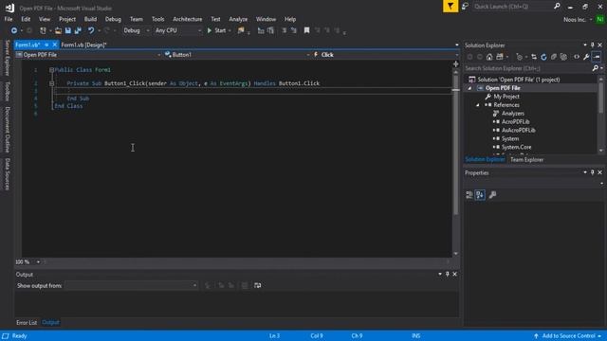Click the feedback icon beside Quick Launch
This screenshot has height=341, width=607.
point(465,7)
